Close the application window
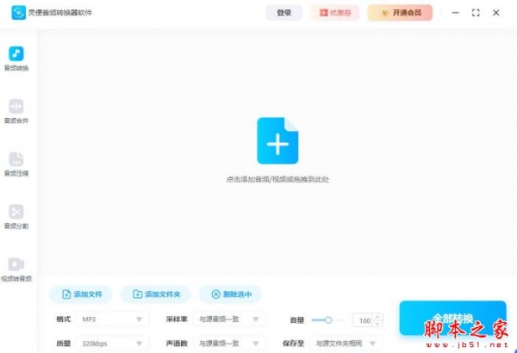The width and height of the screenshot is (517, 353). (x=496, y=13)
